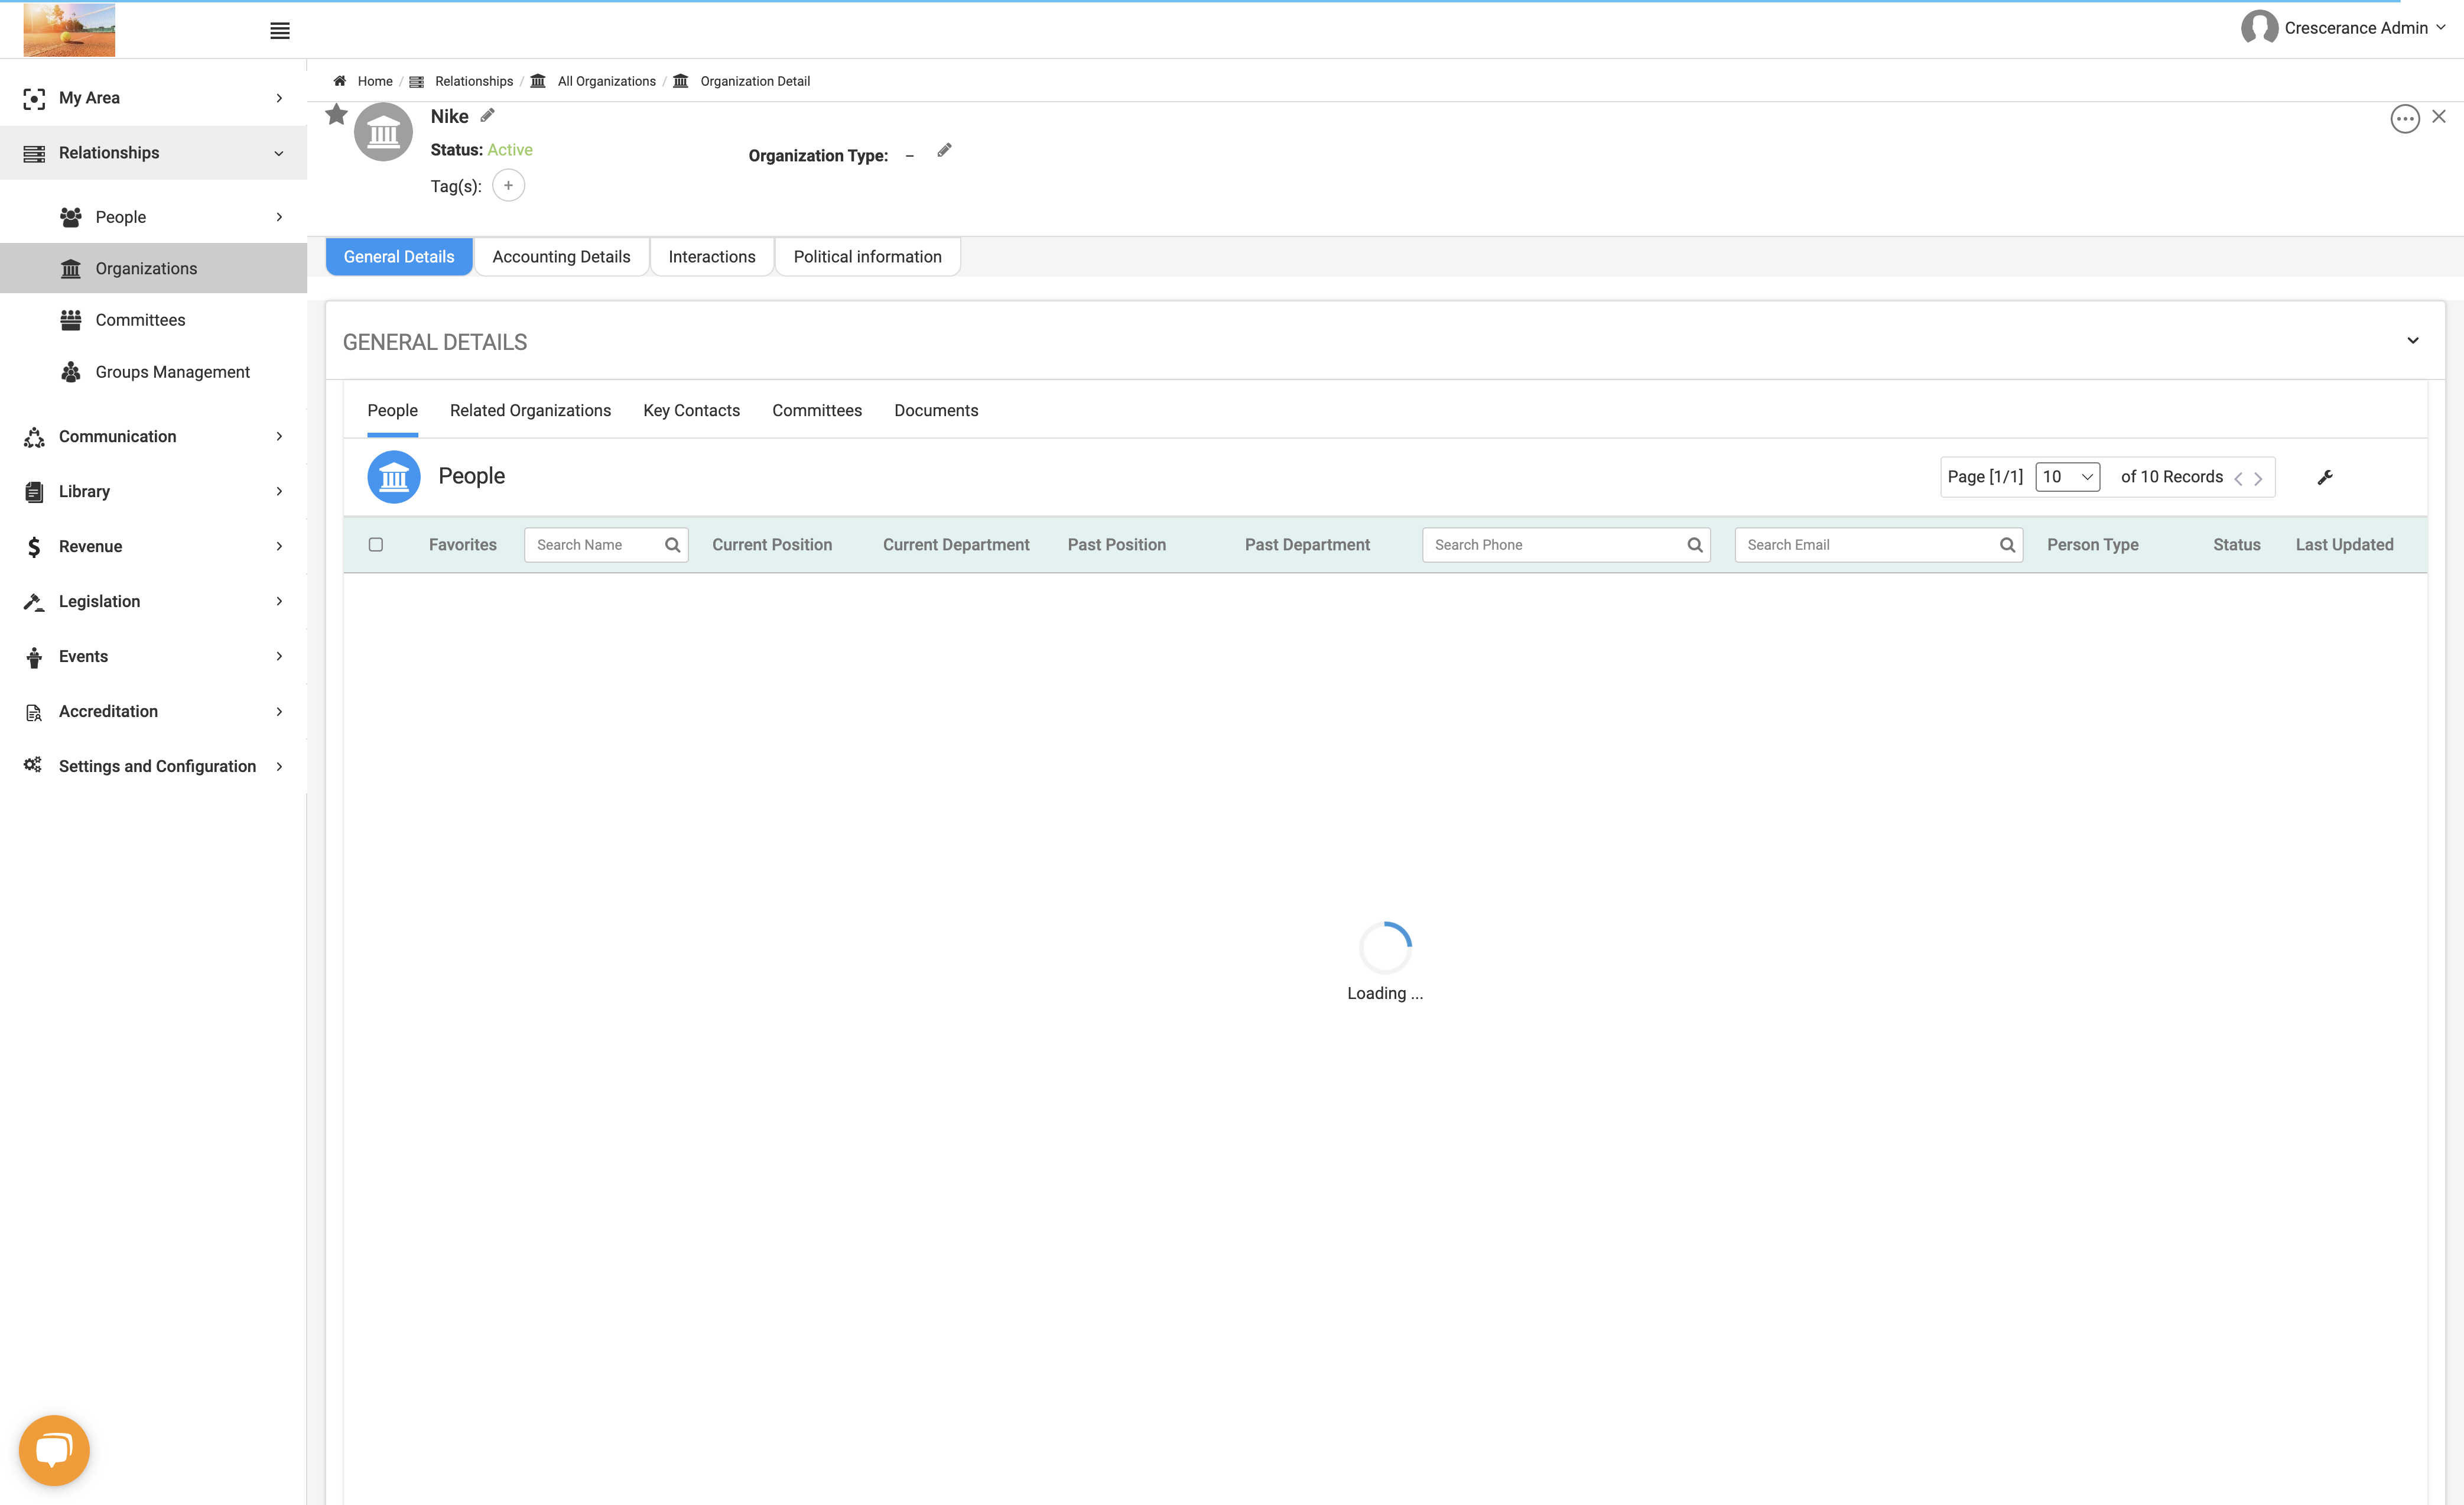Image resolution: width=2464 pixels, height=1505 pixels.
Task: Edit Organization Type with pencil icon
Action: point(944,150)
